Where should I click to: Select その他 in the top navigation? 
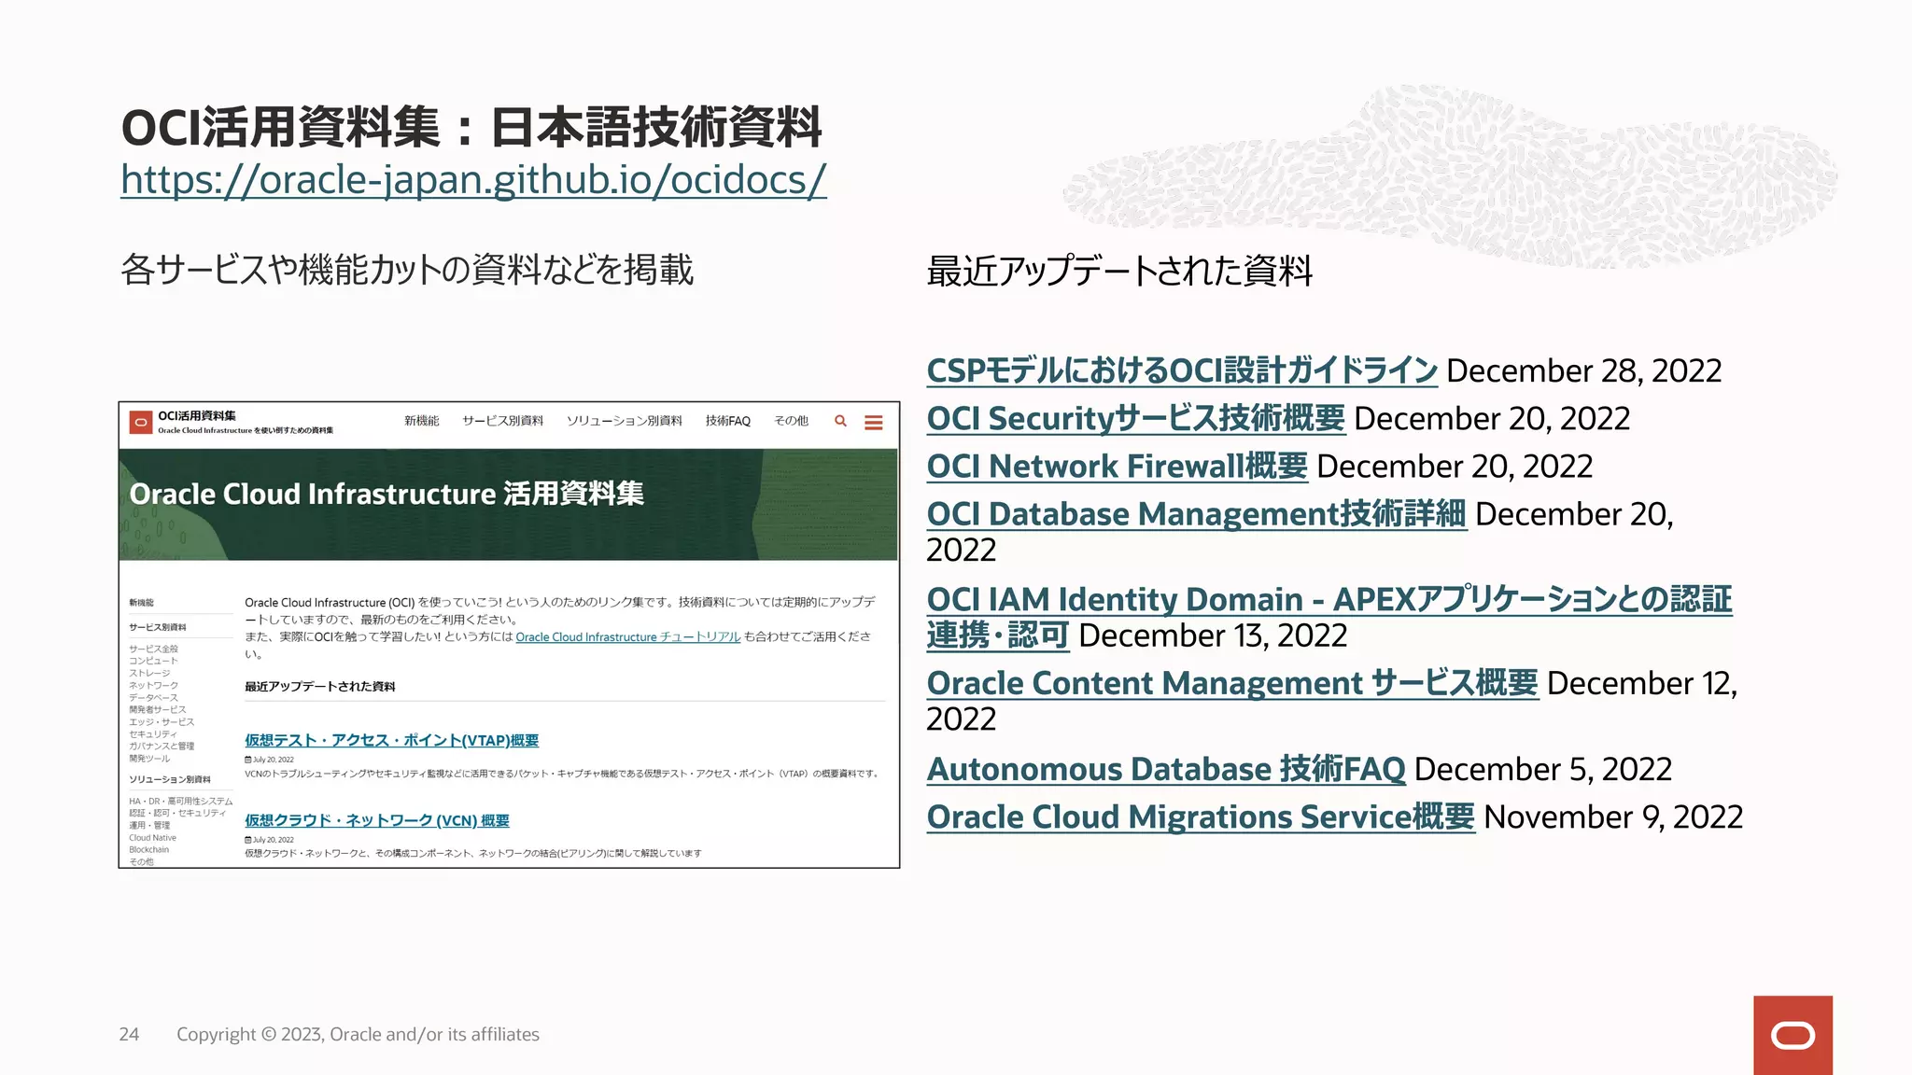point(791,421)
